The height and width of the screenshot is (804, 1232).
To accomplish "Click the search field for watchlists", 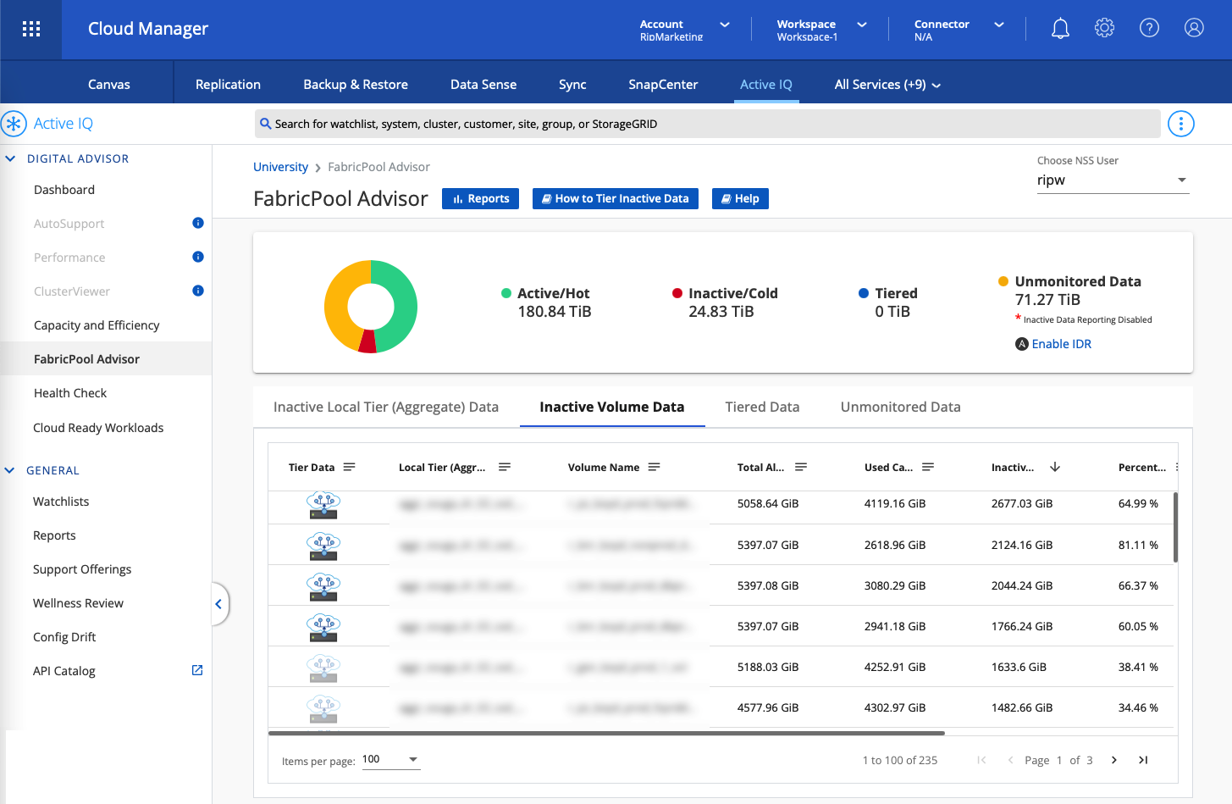I will tap(707, 124).
